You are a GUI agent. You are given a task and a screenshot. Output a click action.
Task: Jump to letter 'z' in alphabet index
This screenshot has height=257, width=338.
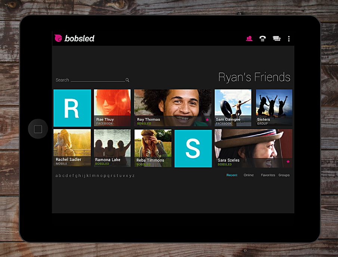pyautogui.click(x=133, y=176)
